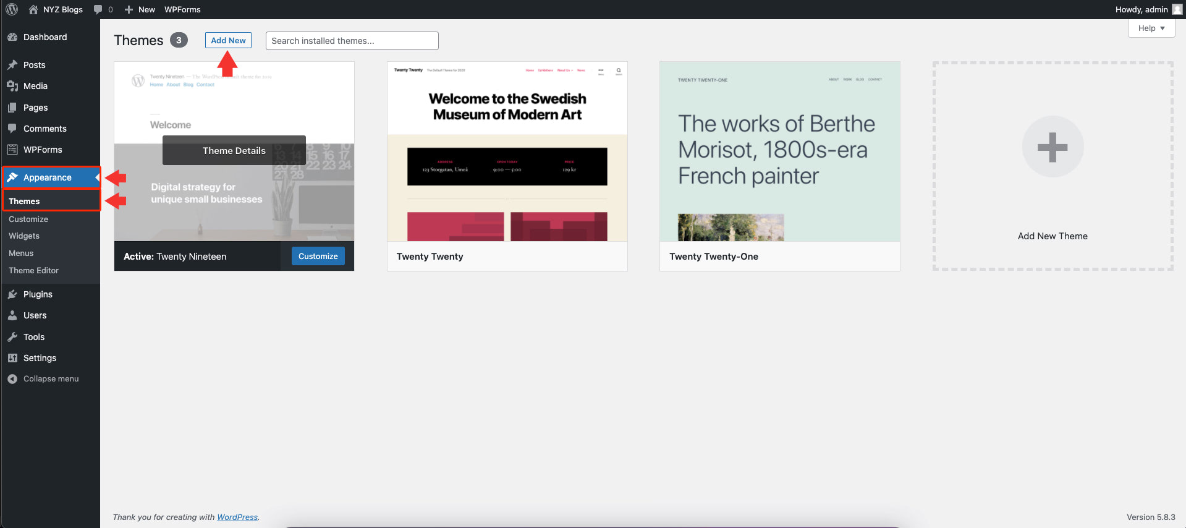
Task: Open Customize submenu item
Action: (x=28, y=219)
